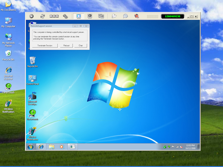The height and width of the screenshot is (167, 223).
Task: Open Windows Explorer folder on remote taskbar
Action: point(51,147)
